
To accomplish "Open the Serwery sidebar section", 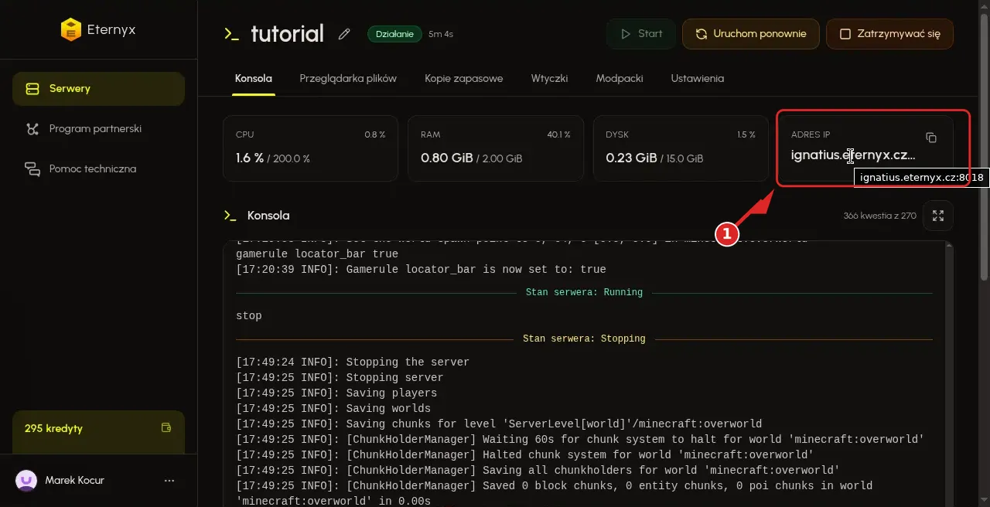I will point(98,89).
